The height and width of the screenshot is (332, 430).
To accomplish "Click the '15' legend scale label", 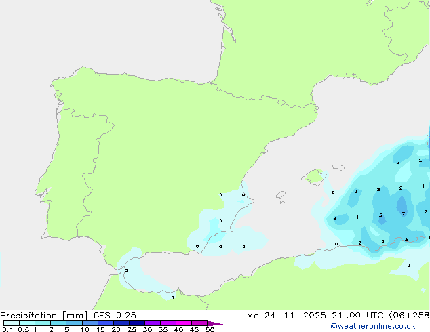I will tap(100, 329).
